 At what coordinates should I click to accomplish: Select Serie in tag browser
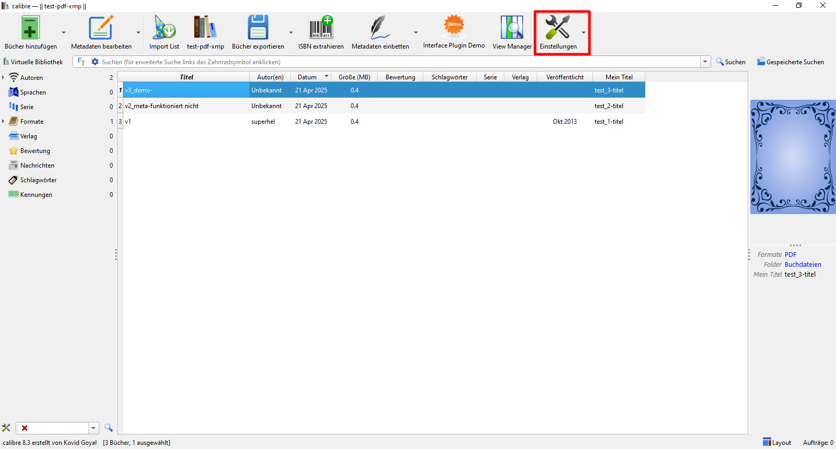point(27,107)
